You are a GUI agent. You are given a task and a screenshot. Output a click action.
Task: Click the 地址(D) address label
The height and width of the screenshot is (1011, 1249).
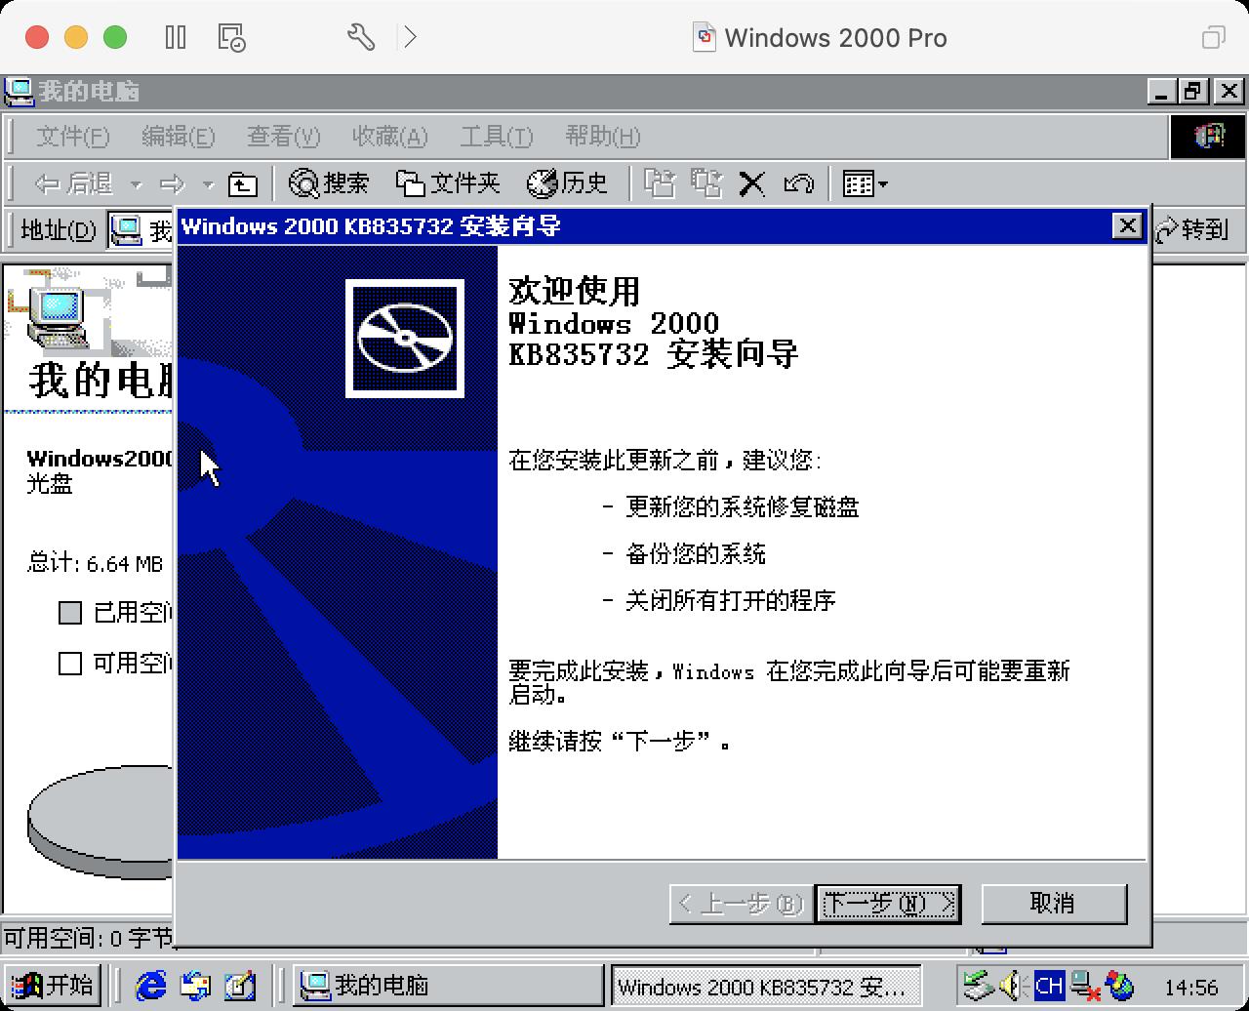[59, 230]
